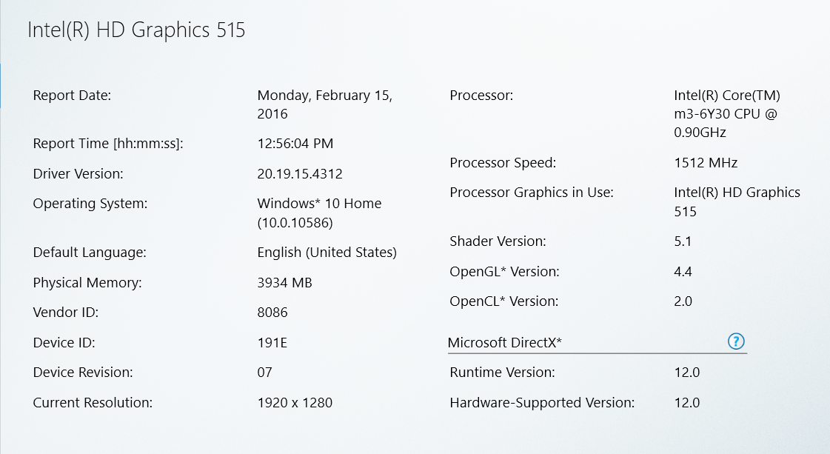Select the Driver Version value 20.19.15.4312
Viewport: 830px width, 454px height.
(300, 174)
